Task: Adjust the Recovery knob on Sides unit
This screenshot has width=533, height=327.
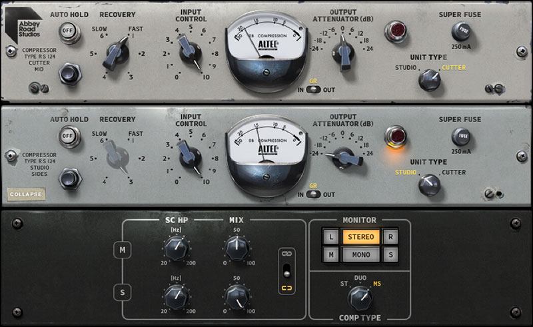Action: coord(115,157)
